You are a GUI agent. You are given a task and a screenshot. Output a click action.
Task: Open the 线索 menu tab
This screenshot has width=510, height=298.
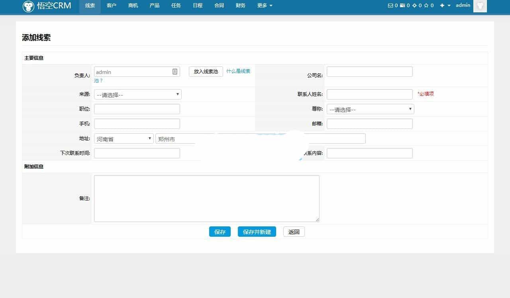pos(90,6)
